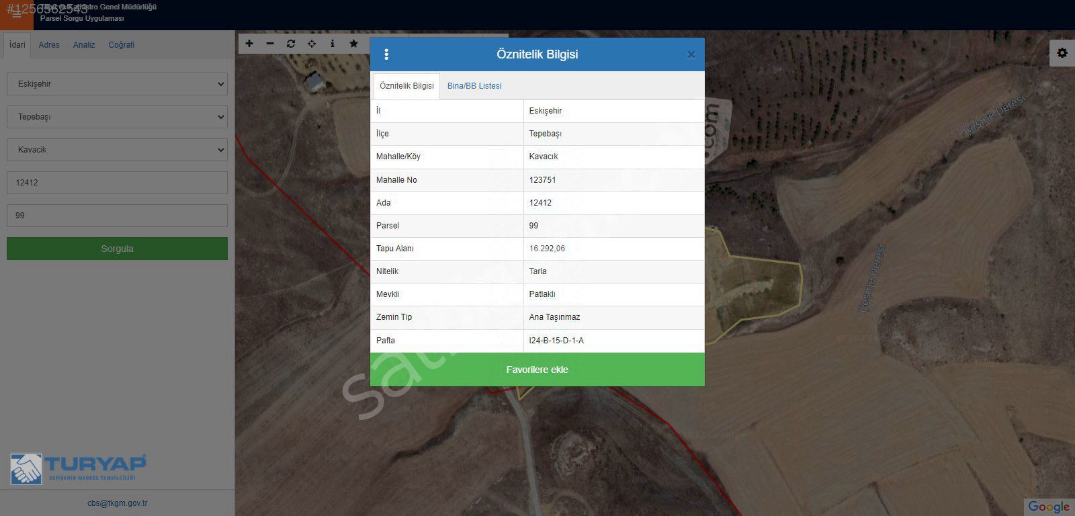Expand the Eskişehir province dropdown
Viewport: 1075px width, 516px height.
(x=117, y=84)
